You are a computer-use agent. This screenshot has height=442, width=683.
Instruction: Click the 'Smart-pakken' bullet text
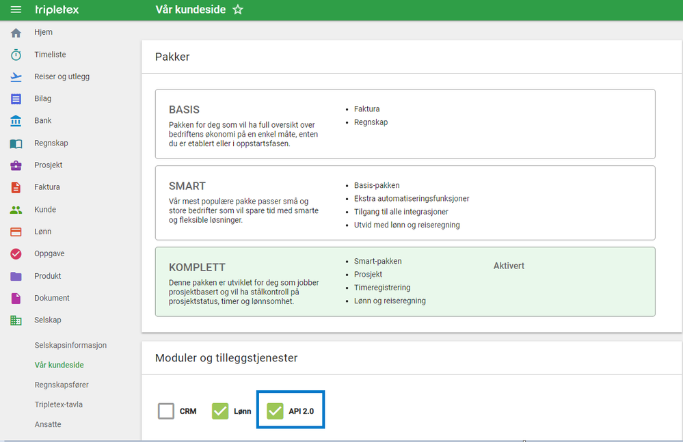tap(377, 261)
